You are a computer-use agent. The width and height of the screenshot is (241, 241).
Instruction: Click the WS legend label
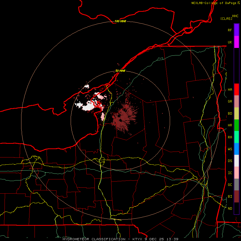click(230, 149)
